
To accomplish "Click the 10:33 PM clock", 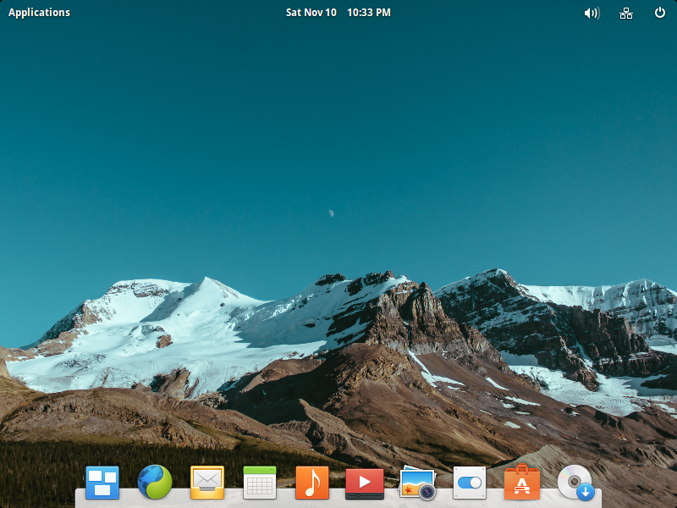I will [x=369, y=13].
